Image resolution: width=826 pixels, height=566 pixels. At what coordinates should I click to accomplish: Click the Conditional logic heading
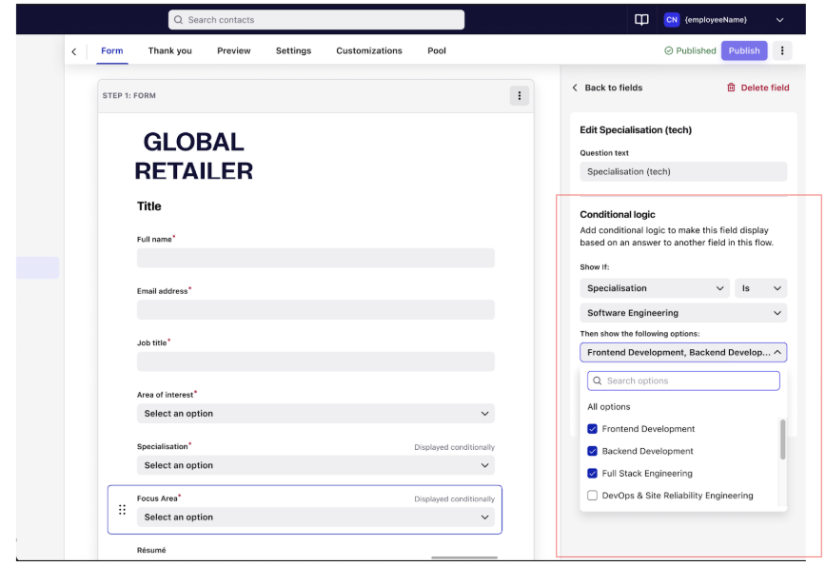[x=618, y=215]
